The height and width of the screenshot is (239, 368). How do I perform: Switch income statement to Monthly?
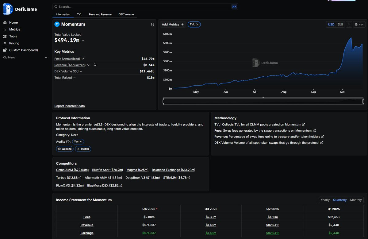pyautogui.click(x=356, y=200)
